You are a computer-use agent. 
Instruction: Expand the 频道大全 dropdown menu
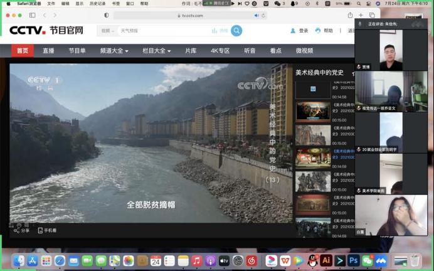pos(114,51)
